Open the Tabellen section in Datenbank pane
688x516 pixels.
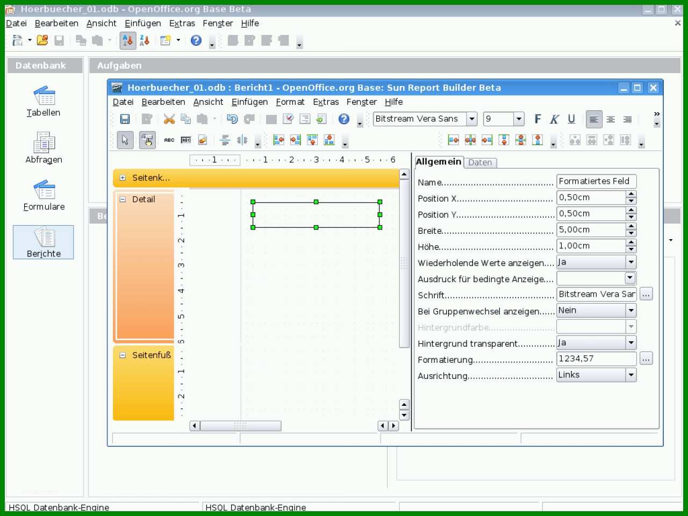(x=44, y=101)
